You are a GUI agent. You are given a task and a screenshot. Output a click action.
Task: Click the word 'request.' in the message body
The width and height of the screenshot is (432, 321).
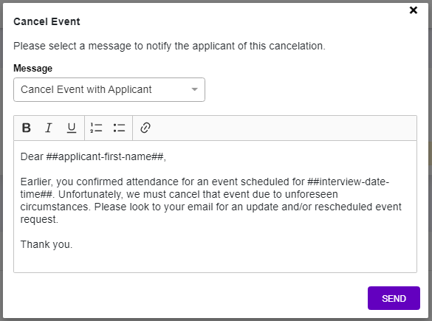coord(39,219)
